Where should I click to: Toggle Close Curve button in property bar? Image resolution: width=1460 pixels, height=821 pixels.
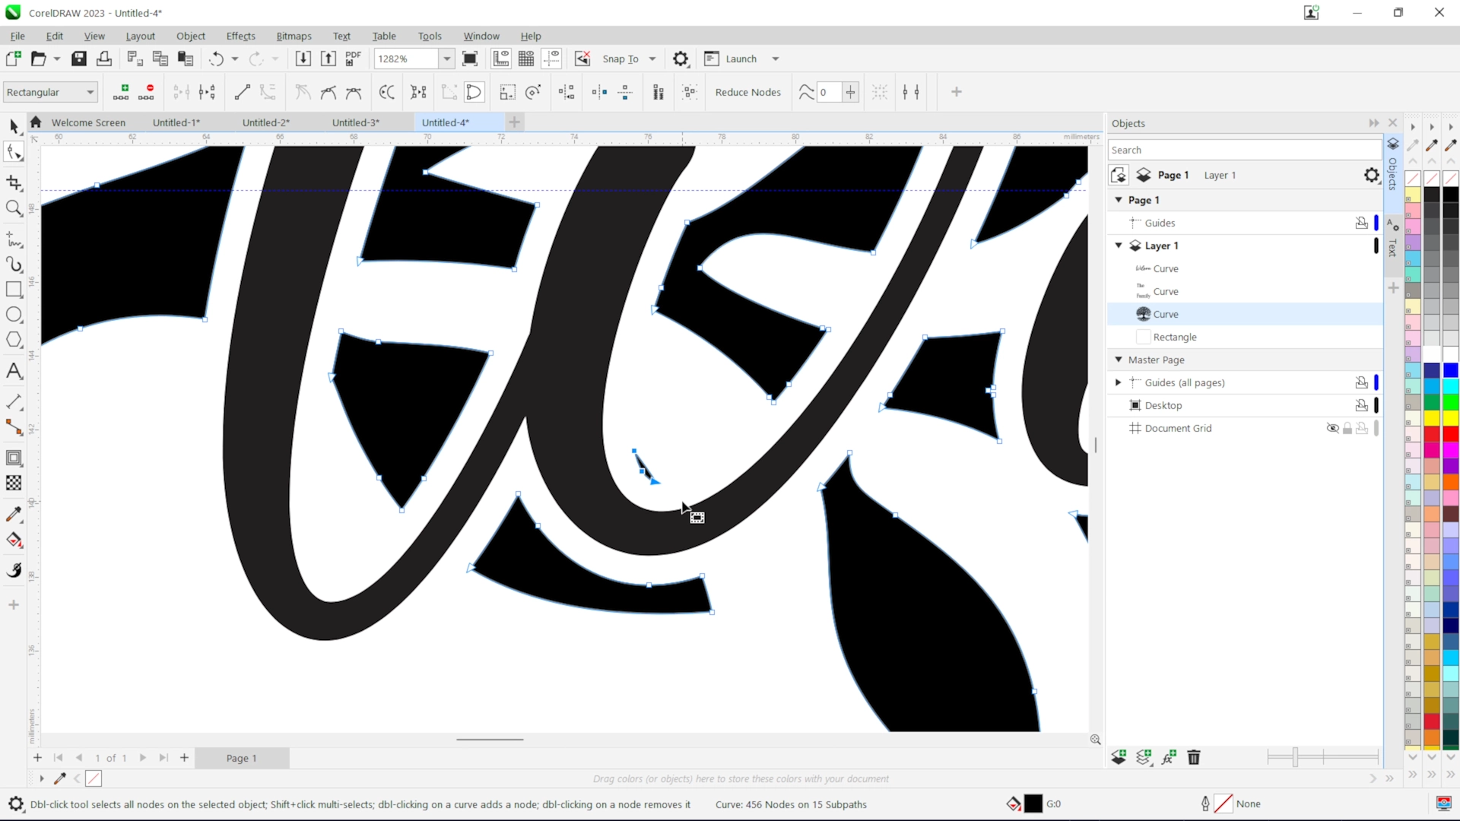pyautogui.click(x=474, y=92)
